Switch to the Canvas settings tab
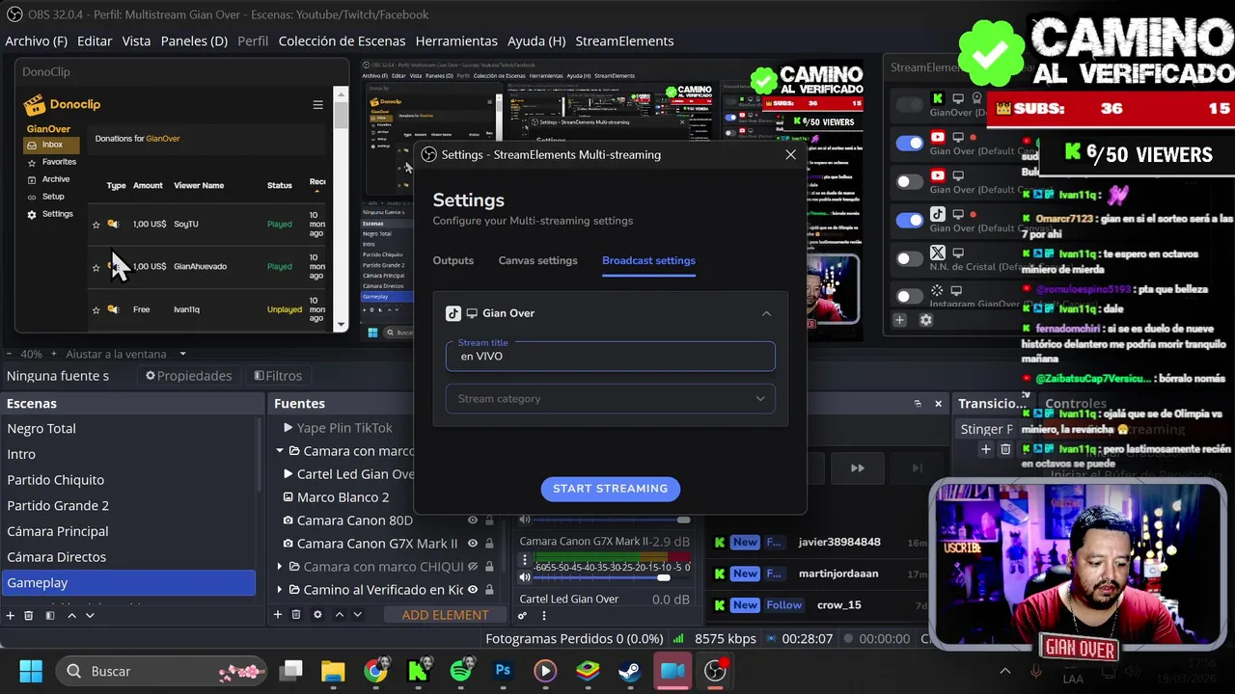The width and height of the screenshot is (1235, 694). (x=537, y=260)
